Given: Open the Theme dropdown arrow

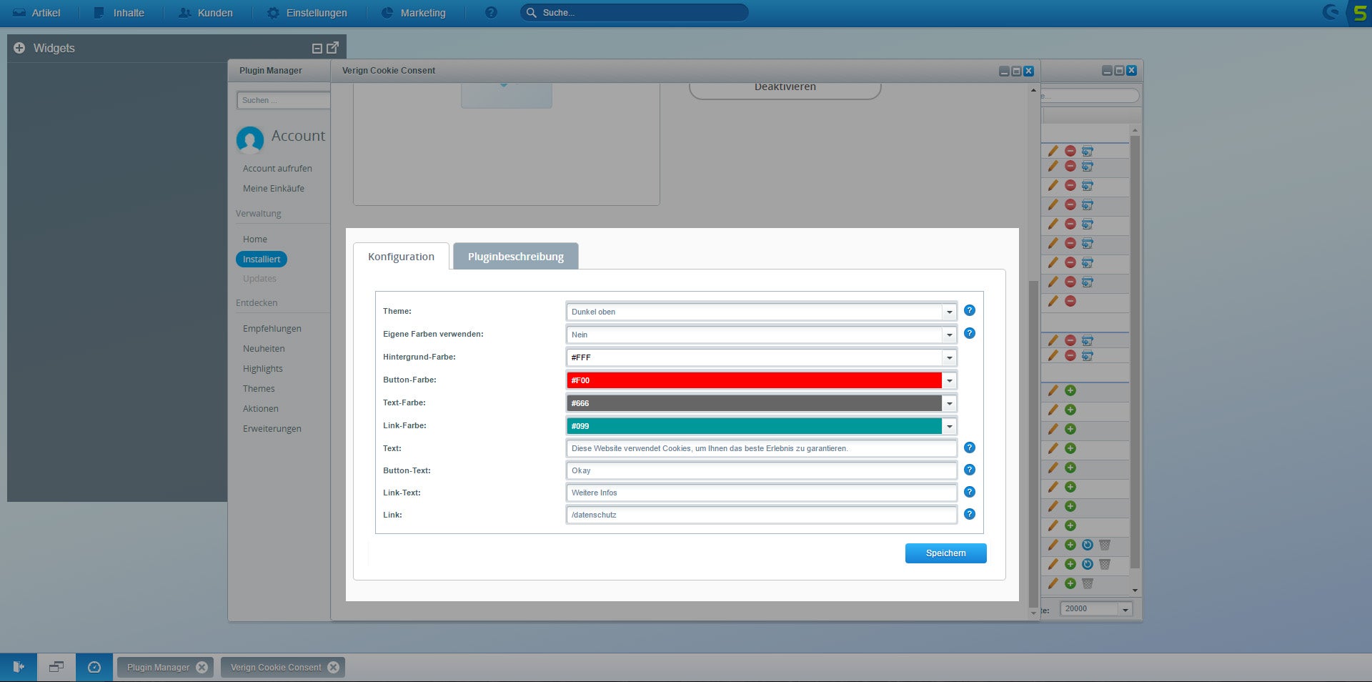Looking at the screenshot, I should tap(949, 312).
